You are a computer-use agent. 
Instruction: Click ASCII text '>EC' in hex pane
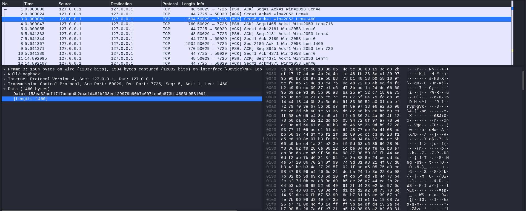(x=410, y=190)
